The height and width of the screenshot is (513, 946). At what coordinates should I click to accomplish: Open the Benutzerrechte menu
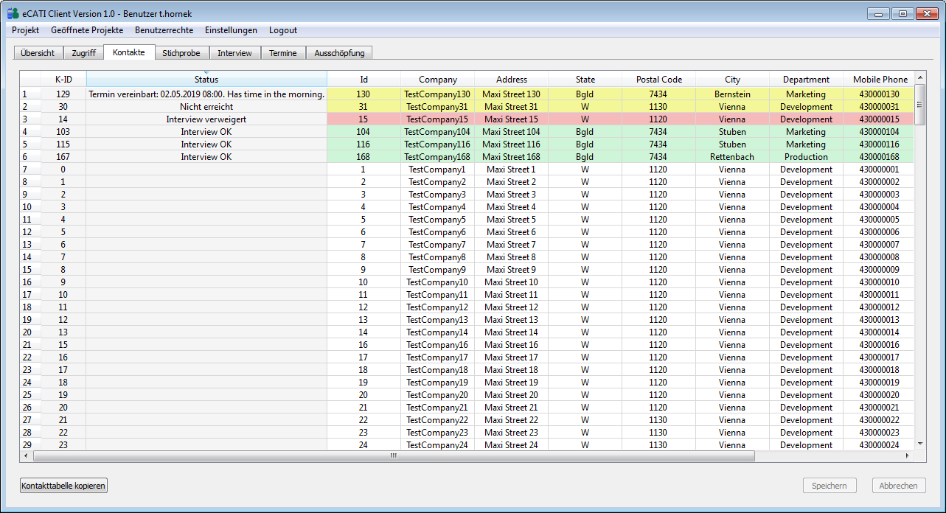[164, 30]
